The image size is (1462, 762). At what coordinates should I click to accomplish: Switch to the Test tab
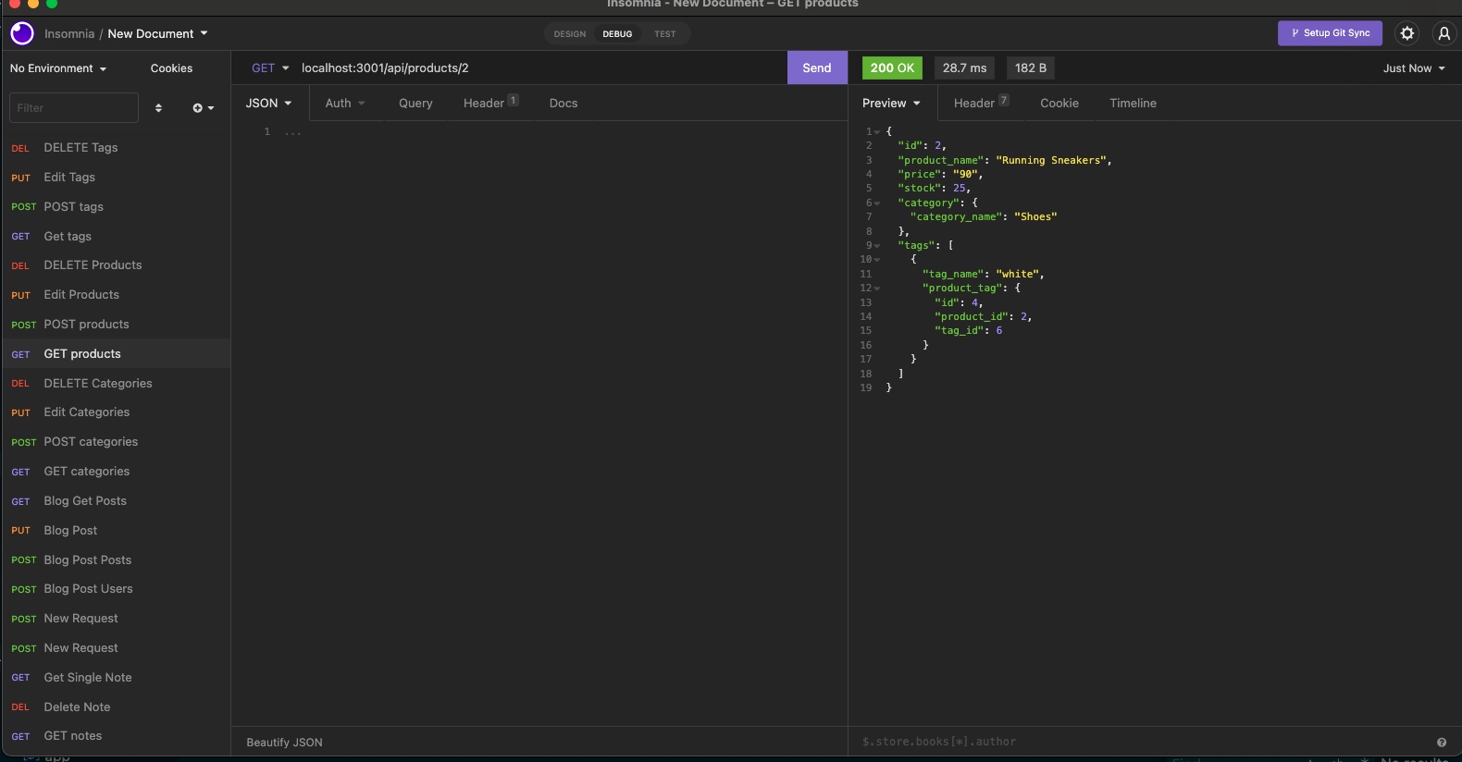point(665,34)
